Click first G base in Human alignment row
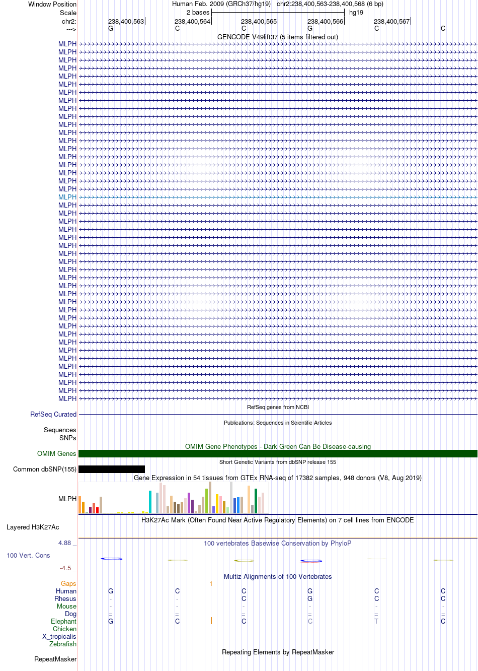Viewport: 478px width, 671px height. click(111, 591)
